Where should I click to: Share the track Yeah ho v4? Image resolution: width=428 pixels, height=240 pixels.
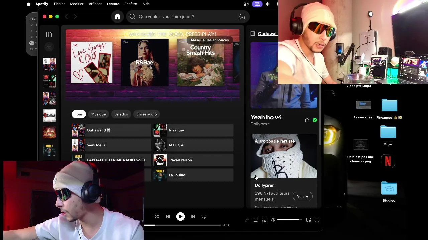[307, 120]
